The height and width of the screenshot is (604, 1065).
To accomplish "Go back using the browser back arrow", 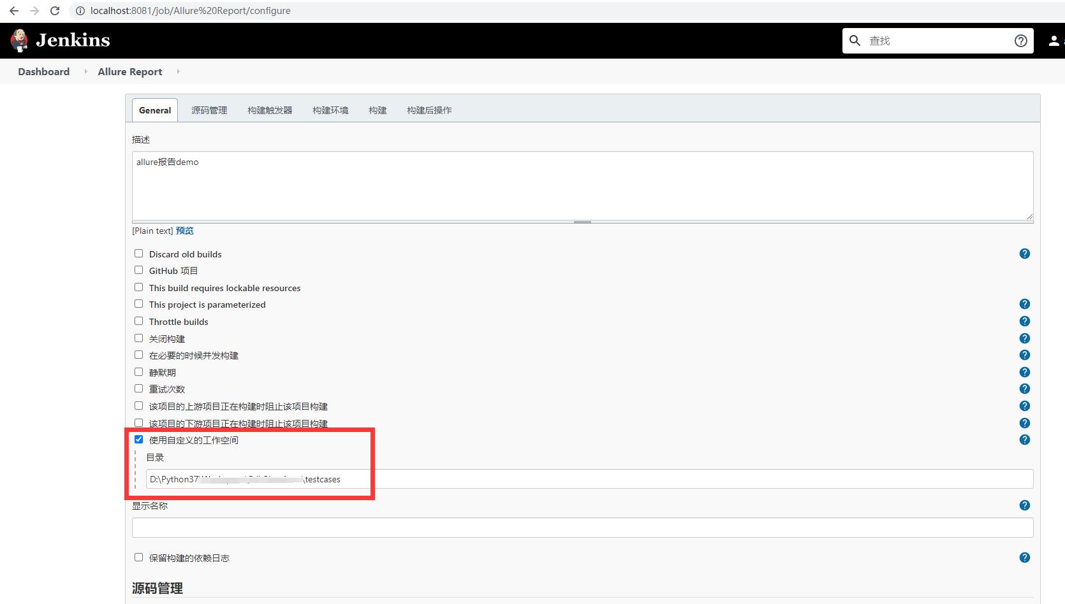I will pos(14,11).
